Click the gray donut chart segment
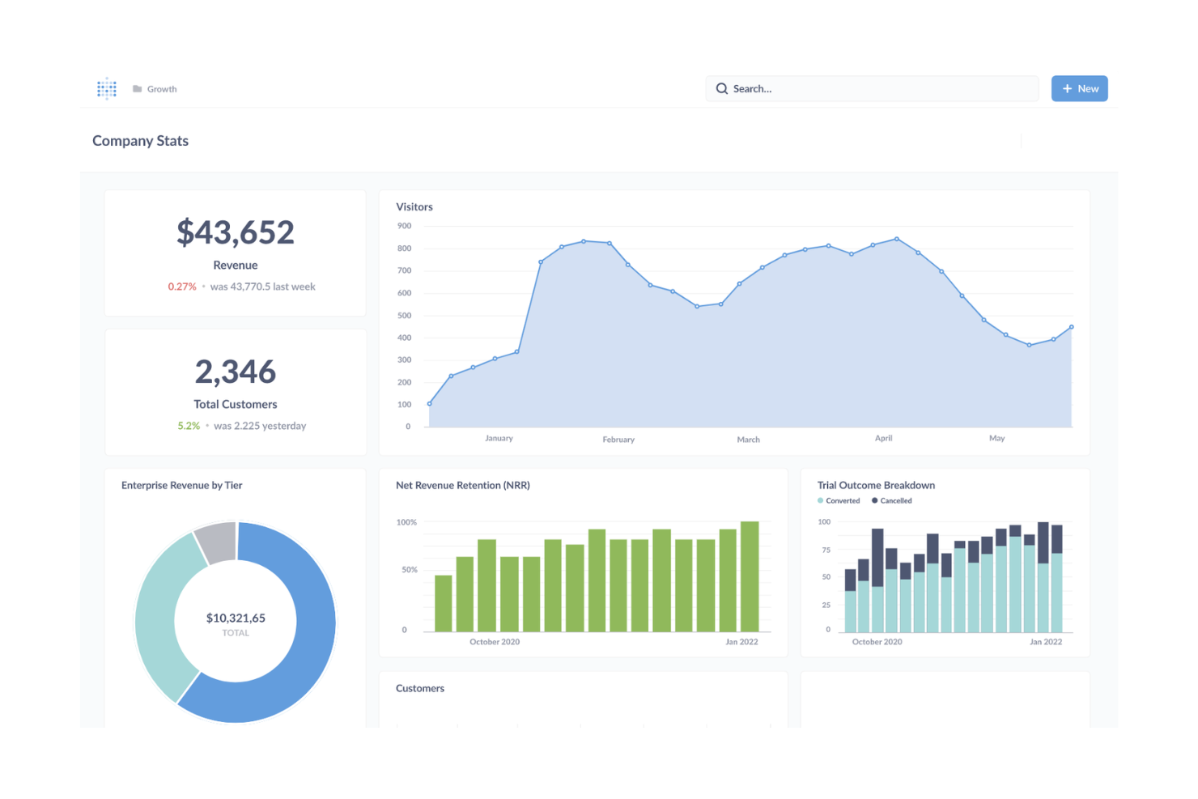 (x=217, y=542)
